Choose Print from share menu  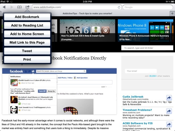pyautogui.click(x=27, y=60)
